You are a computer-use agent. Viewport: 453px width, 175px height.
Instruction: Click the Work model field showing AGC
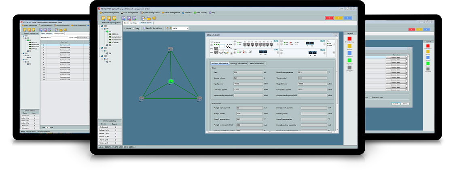pyautogui.click(x=312, y=78)
